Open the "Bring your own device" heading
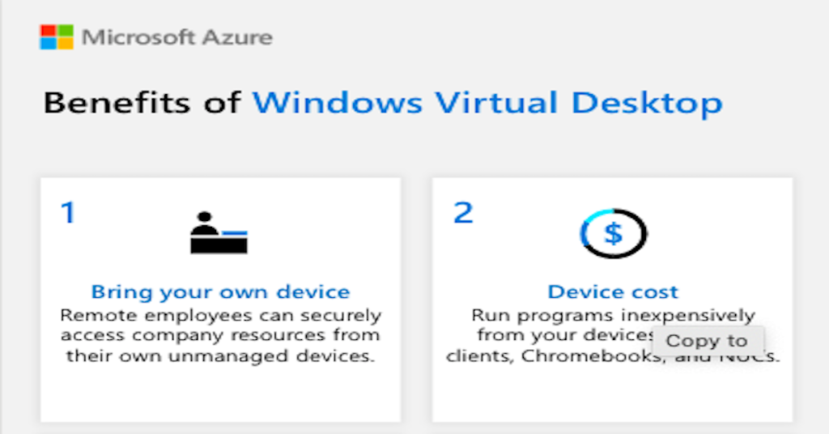Viewport: 829px width, 434px height. pos(220,291)
